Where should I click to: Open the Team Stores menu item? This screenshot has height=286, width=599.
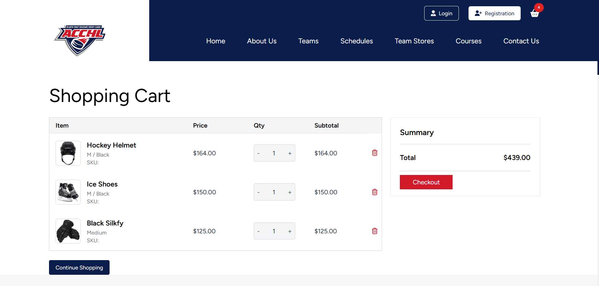pyautogui.click(x=414, y=41)
